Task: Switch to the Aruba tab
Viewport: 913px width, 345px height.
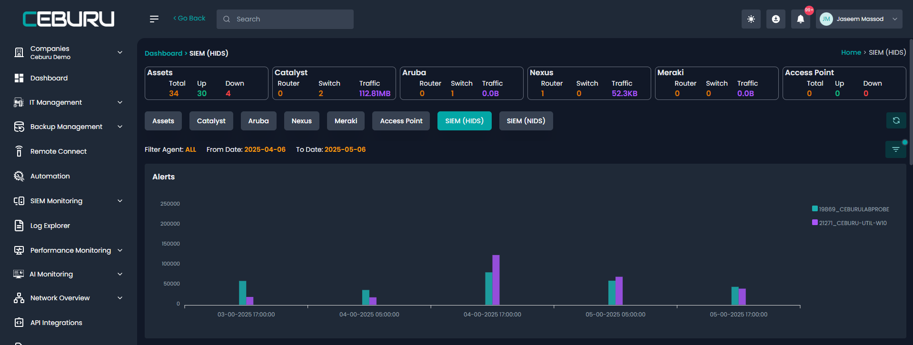Action: tap(258, 121)
